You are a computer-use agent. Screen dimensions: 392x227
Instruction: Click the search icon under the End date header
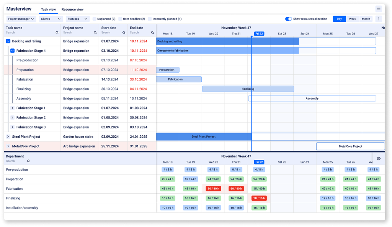tap(152, 33)
